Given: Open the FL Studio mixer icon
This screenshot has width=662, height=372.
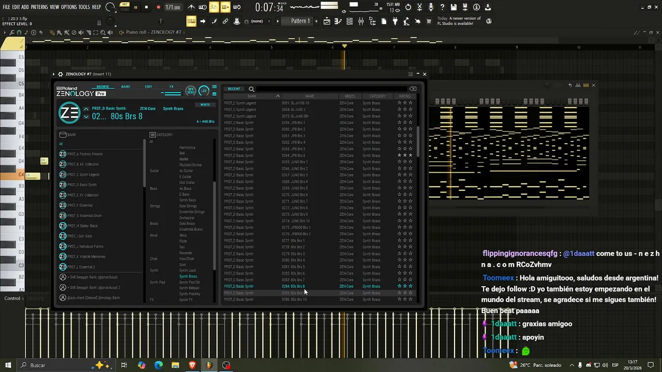Looking at the screenshot, I should (x=361, y=21).
